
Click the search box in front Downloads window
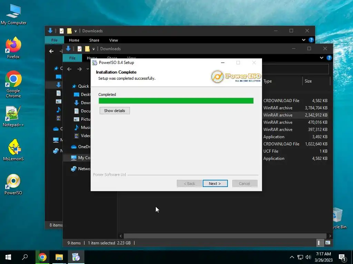click(295, 69)
